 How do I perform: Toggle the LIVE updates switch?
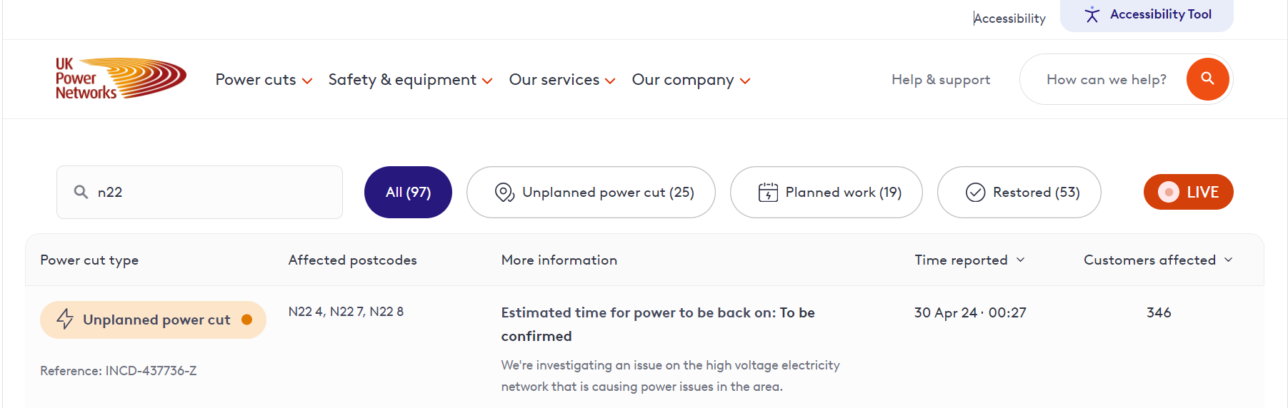(1188, 192)
